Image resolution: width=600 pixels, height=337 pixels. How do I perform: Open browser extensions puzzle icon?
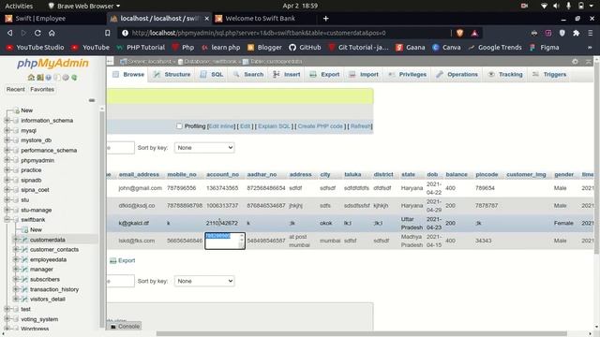pos(576,33)
